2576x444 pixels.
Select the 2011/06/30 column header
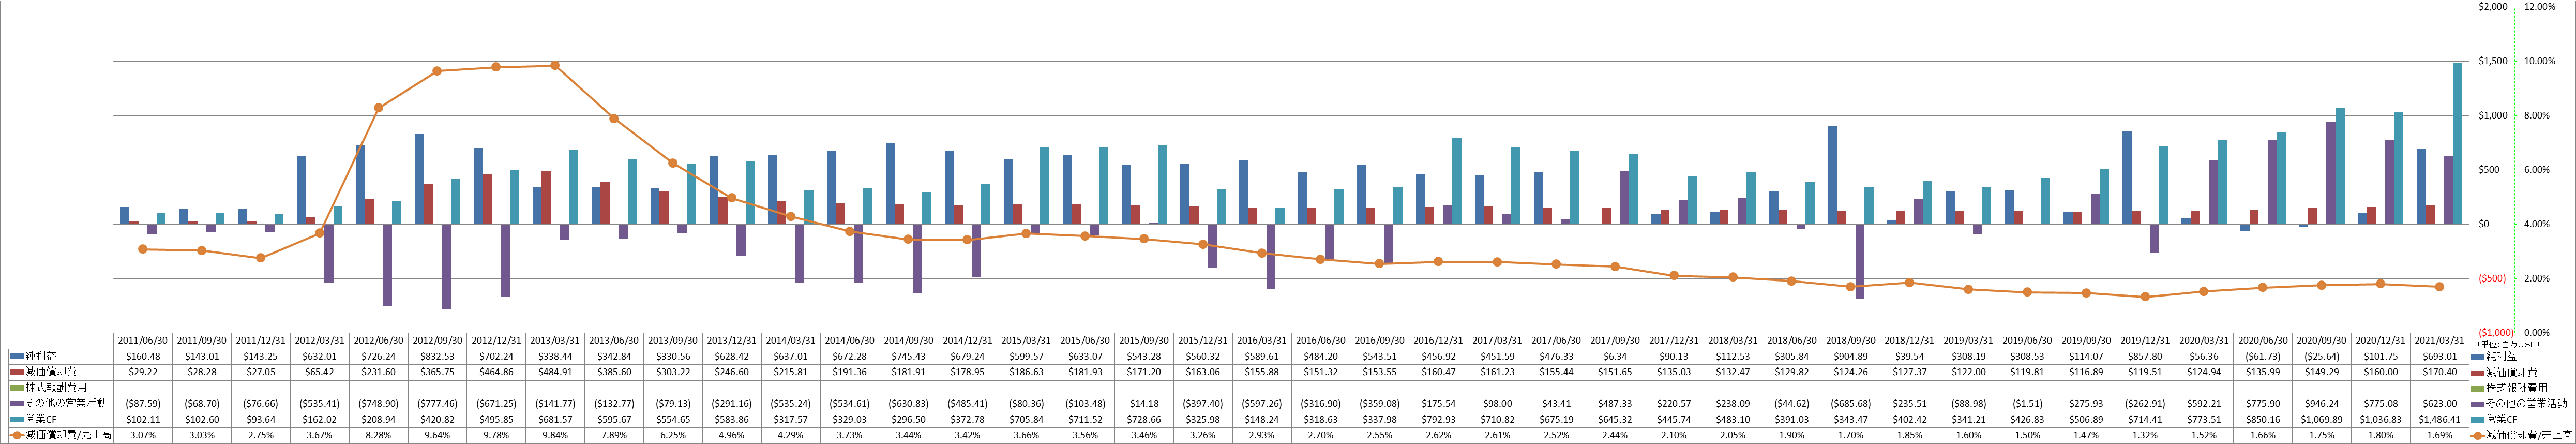pyautogui.click(x=143, y=341)
